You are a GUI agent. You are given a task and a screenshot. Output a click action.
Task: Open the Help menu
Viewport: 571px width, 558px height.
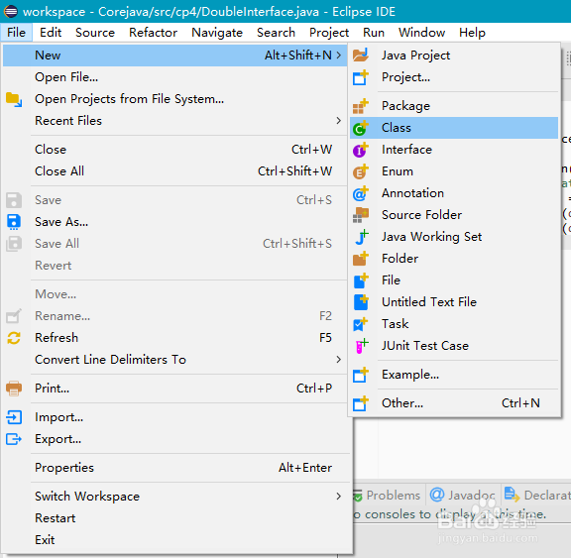click(x=472, y=33)
